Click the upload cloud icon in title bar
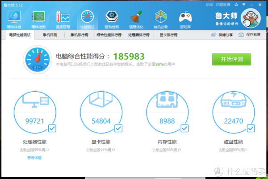 coord(236,4)
